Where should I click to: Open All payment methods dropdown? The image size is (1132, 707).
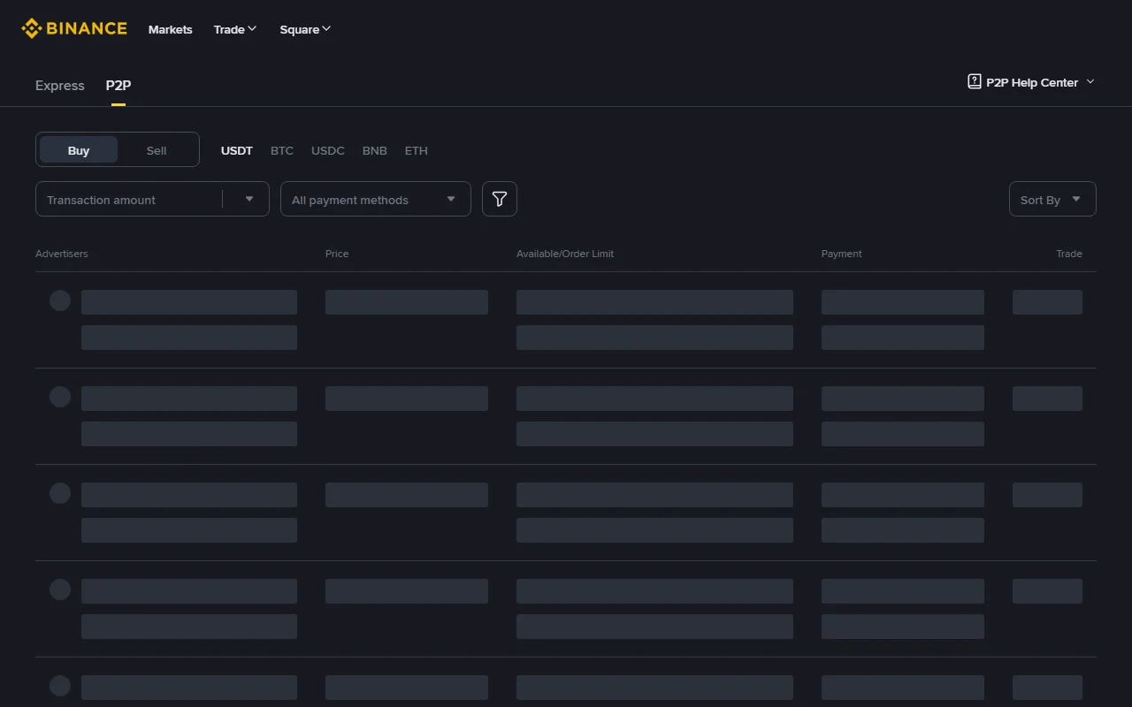point(376,200)
